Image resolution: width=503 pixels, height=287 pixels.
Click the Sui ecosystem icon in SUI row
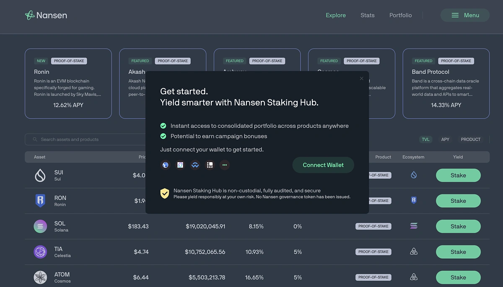(414, 175)
